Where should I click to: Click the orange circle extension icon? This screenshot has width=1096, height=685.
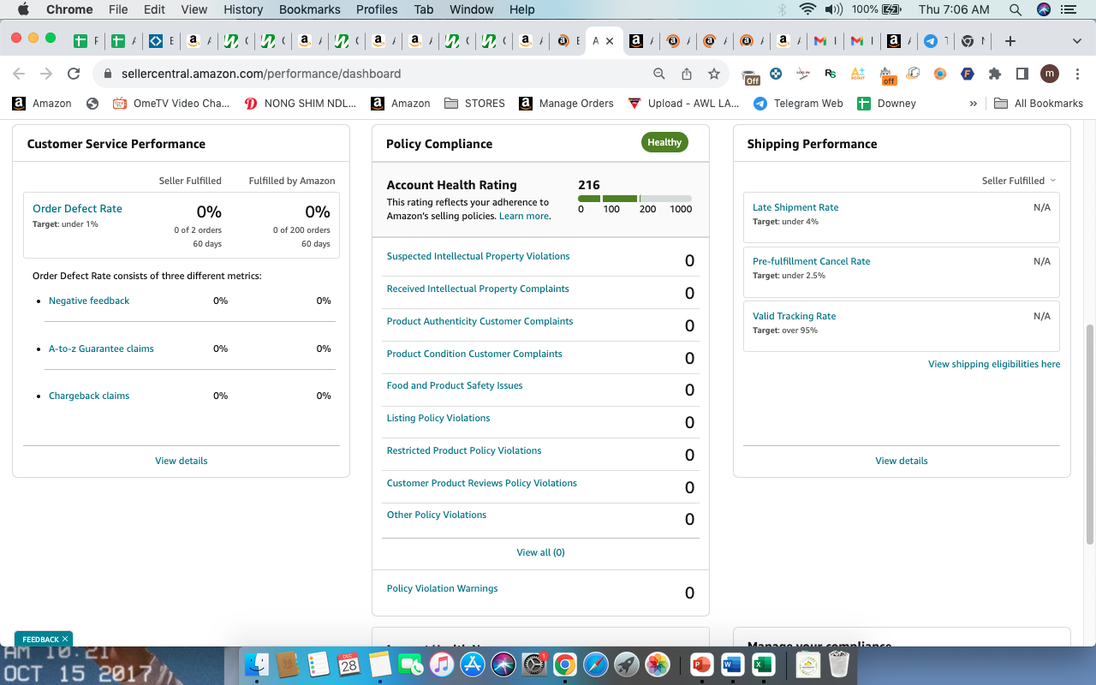point(940,74)
